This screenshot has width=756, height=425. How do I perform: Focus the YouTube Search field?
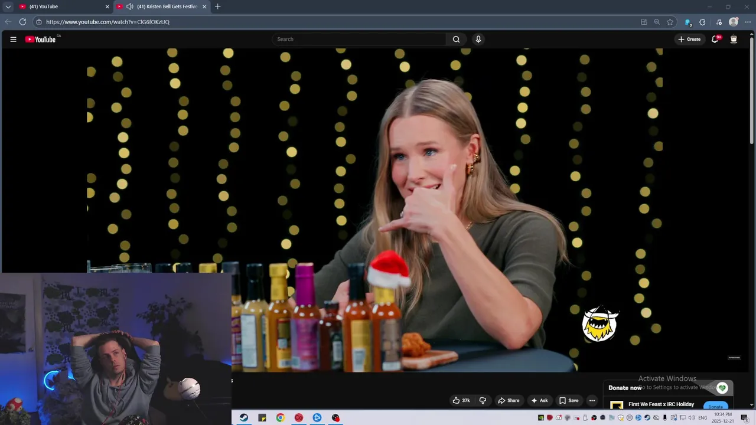tap(359, 40)
